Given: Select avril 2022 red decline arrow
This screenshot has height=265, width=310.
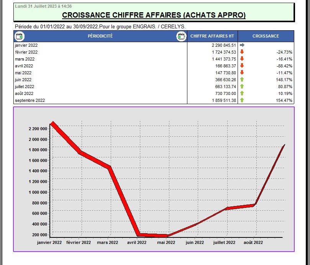Looking at the screenshot, I should 242,66.
